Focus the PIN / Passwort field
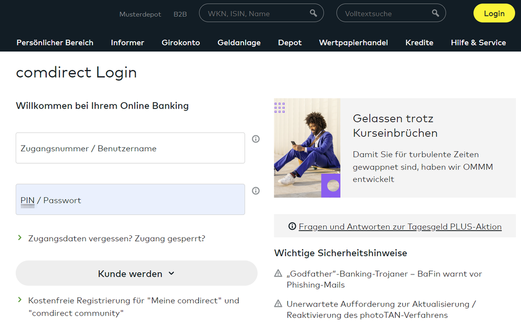 click(130, 200)
